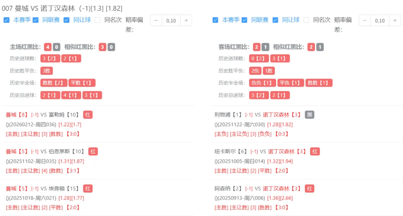Decrease odds deviation with left panel minus button

pos(156,20)
